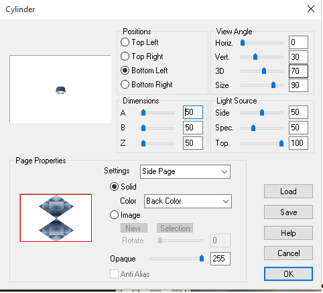Select the Image radio button

point(114,215)
